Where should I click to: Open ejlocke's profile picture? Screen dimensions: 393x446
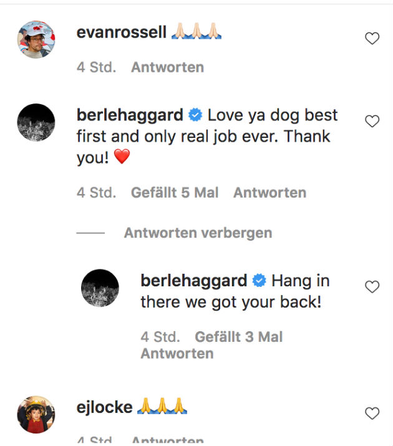(x=36, y=414)
